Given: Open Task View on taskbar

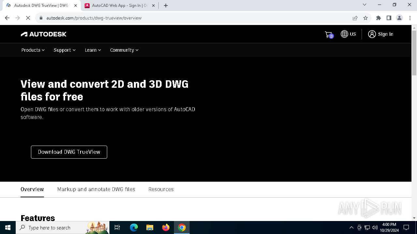Looking at the screenshot, I should click(117, 227).
